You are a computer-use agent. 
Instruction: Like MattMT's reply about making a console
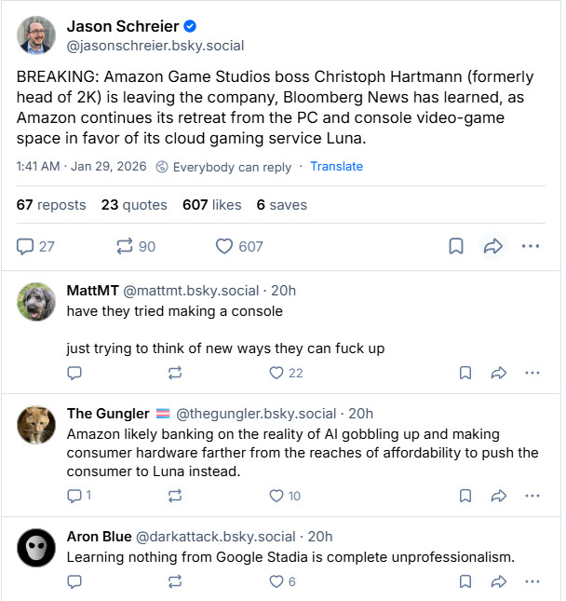click(276, 373)
